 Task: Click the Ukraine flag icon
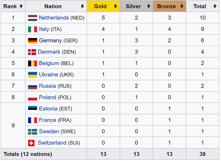pyautogui.click(x=32, y=75)
